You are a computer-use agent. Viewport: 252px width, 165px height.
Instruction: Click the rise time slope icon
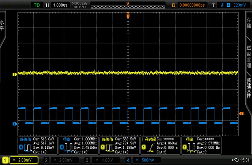(x=151, y=148)
